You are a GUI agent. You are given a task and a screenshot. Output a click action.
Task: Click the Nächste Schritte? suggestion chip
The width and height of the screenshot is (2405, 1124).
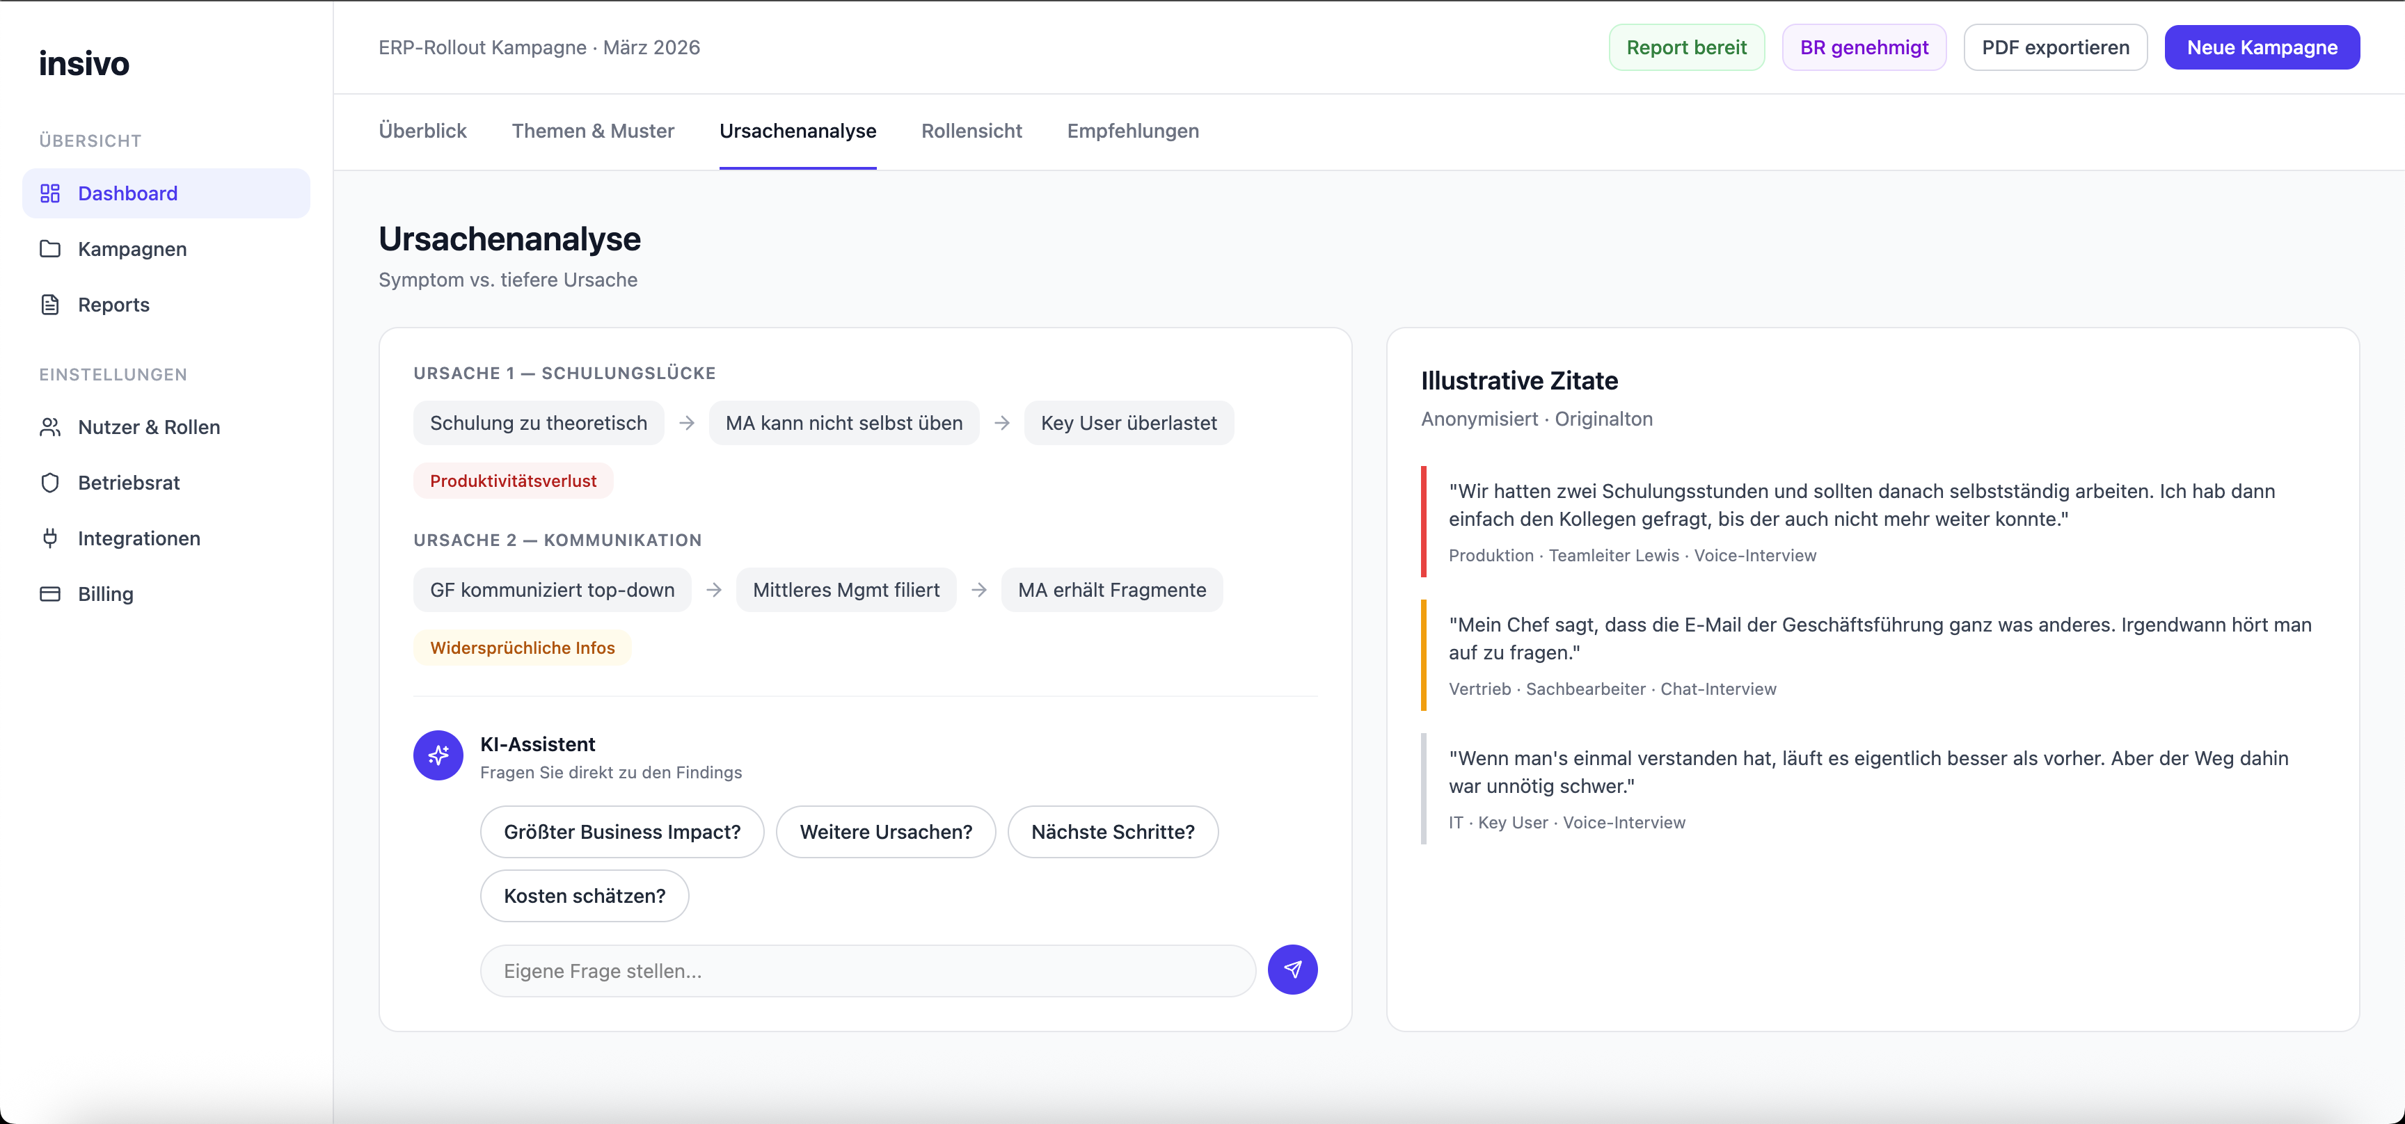coord(1112,832)
